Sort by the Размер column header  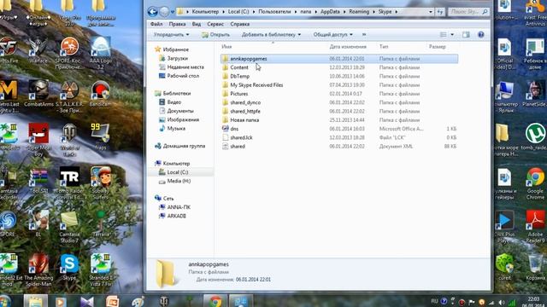(437, 47)
